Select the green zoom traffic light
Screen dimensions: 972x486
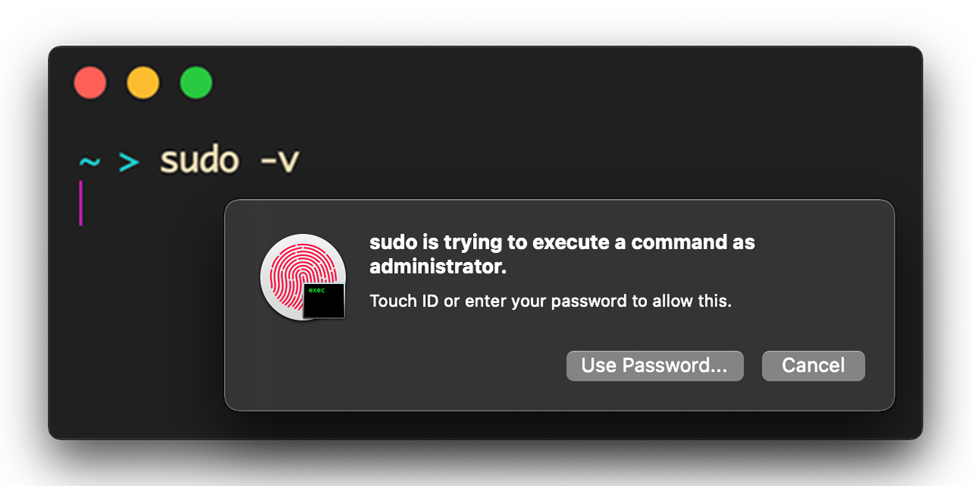[x=195, y=83]
